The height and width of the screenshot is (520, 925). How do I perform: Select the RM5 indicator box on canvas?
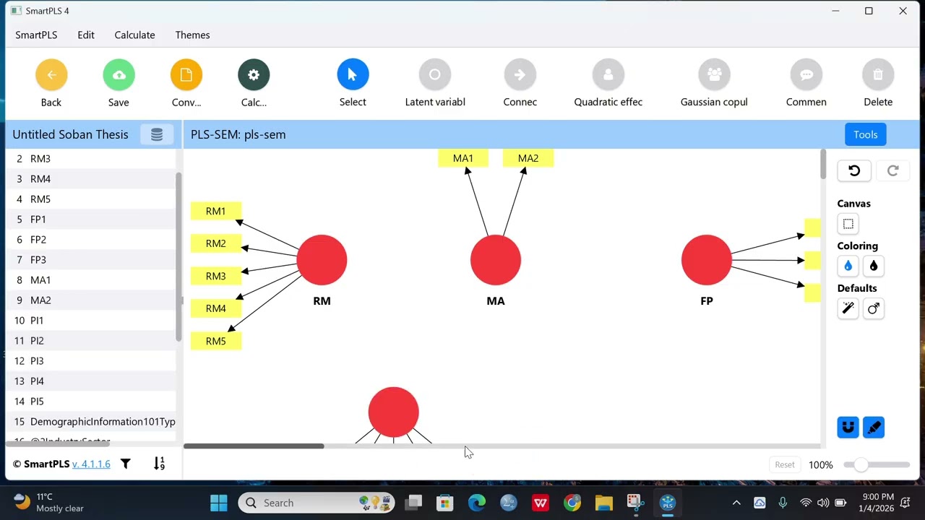pyautogui.click(x=216, y=341)
